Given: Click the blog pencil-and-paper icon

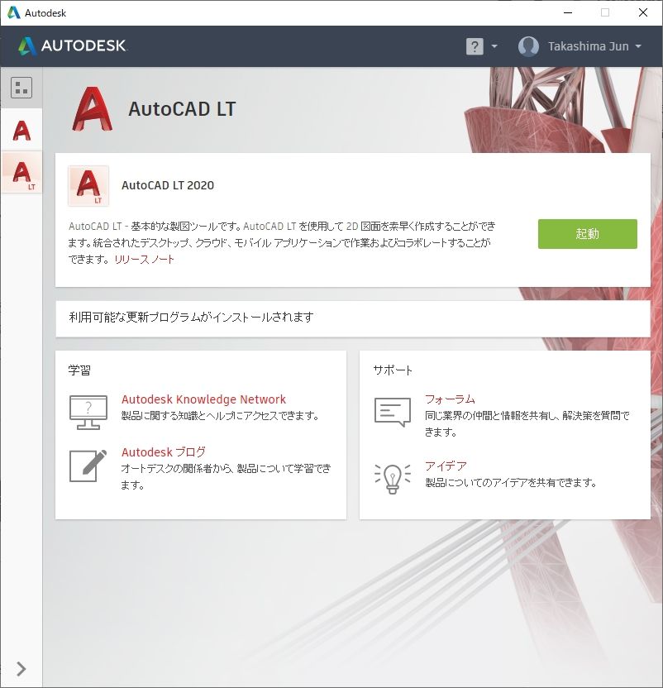Looking at the screenshot, I should (88, 465).
